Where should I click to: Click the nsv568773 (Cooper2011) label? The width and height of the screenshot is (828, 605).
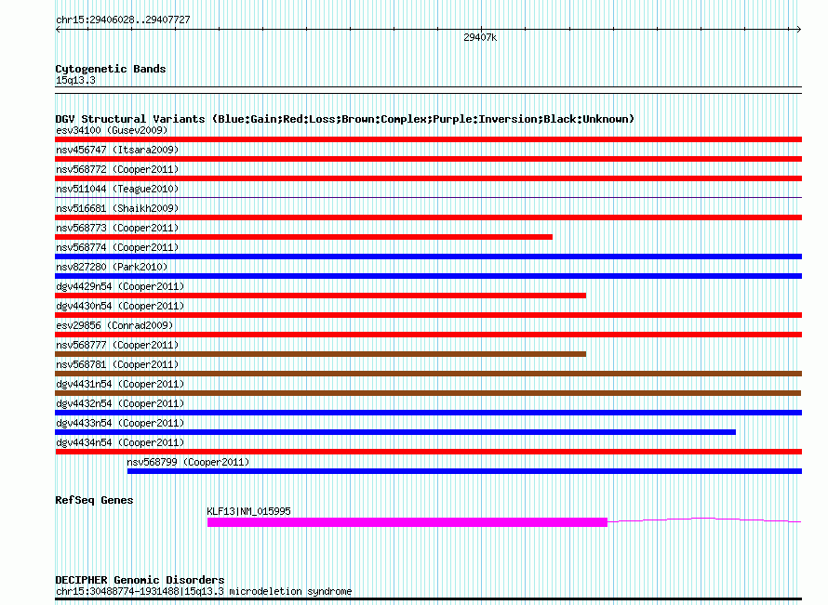pyautogui.click(x=117, y=228)
